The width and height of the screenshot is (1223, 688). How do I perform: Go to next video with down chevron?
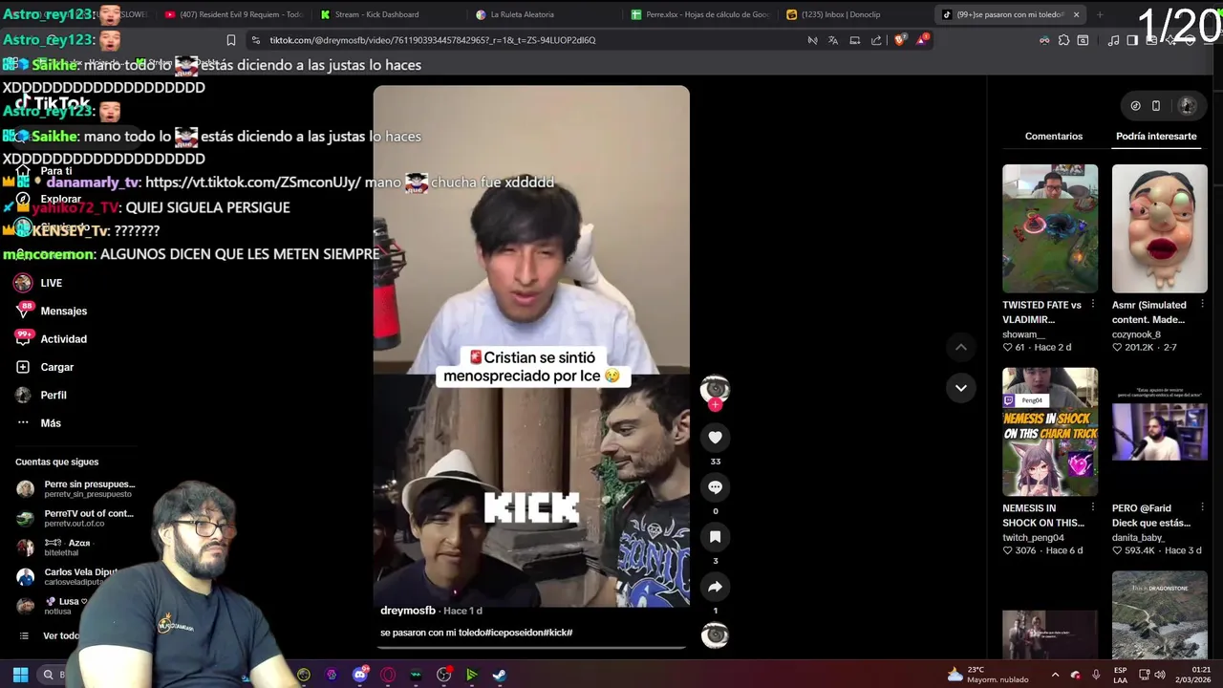961,388
